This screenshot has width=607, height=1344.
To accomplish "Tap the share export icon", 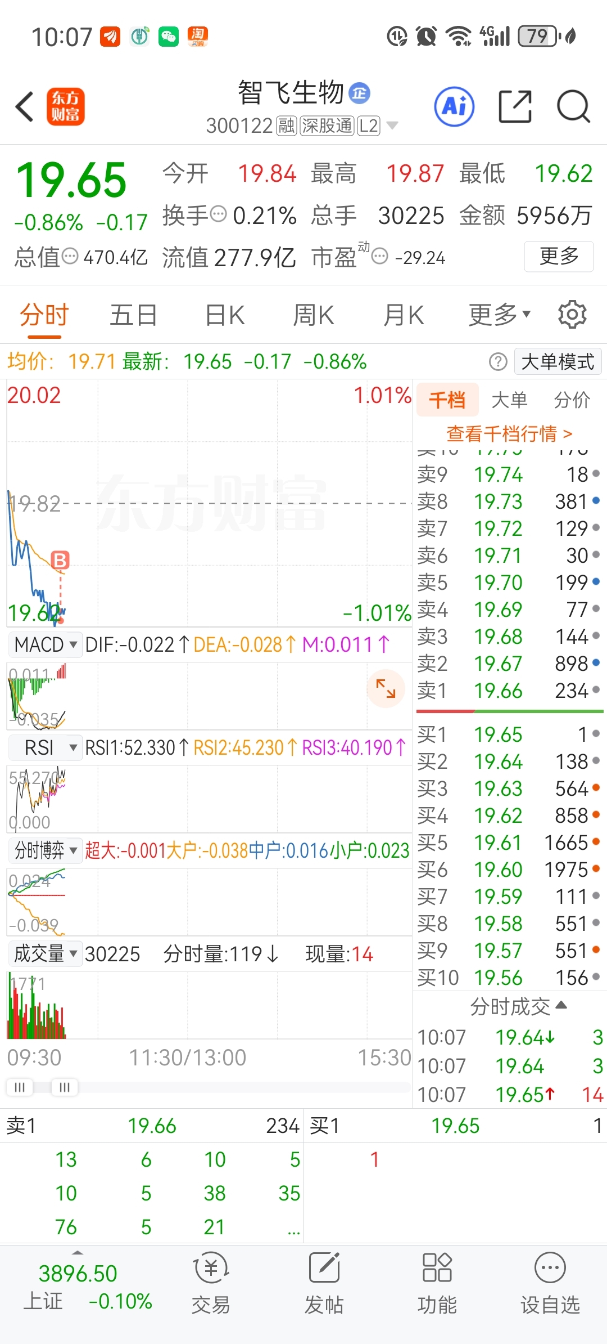I will tap(515, 106).
